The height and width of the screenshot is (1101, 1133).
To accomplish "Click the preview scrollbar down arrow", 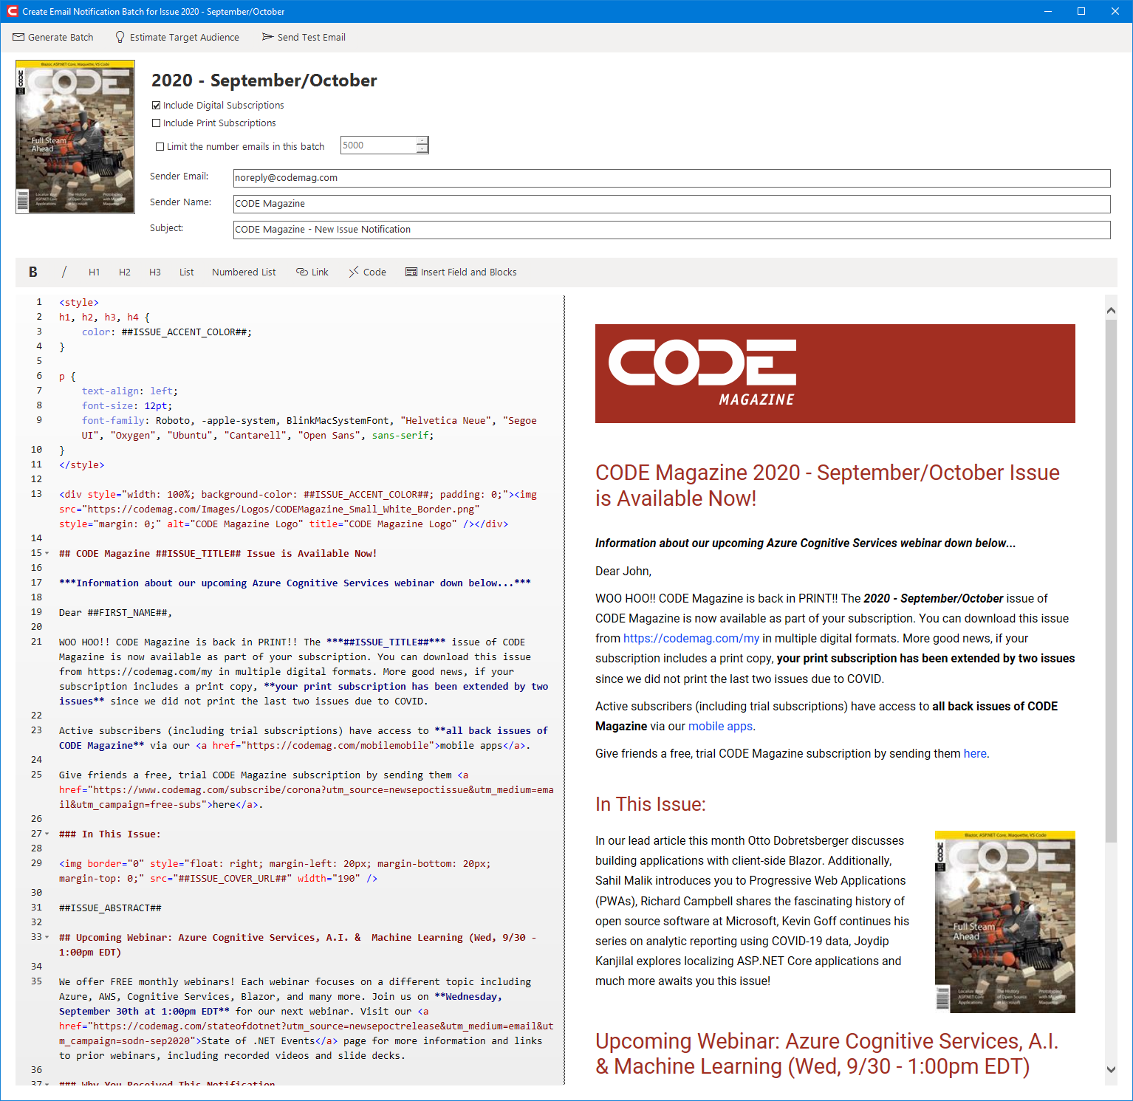I will [x=1111, y=1069].
